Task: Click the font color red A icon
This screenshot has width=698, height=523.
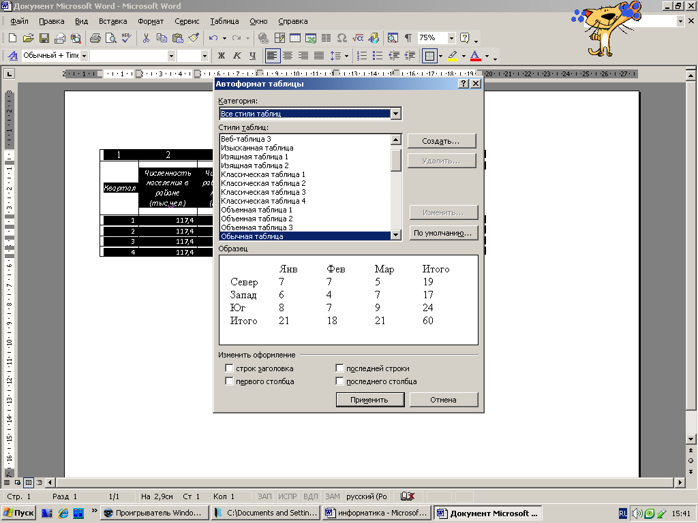Action: click(475, 56)
